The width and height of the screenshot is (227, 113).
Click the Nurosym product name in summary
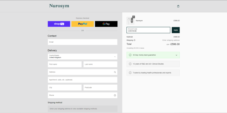point(139,21)
